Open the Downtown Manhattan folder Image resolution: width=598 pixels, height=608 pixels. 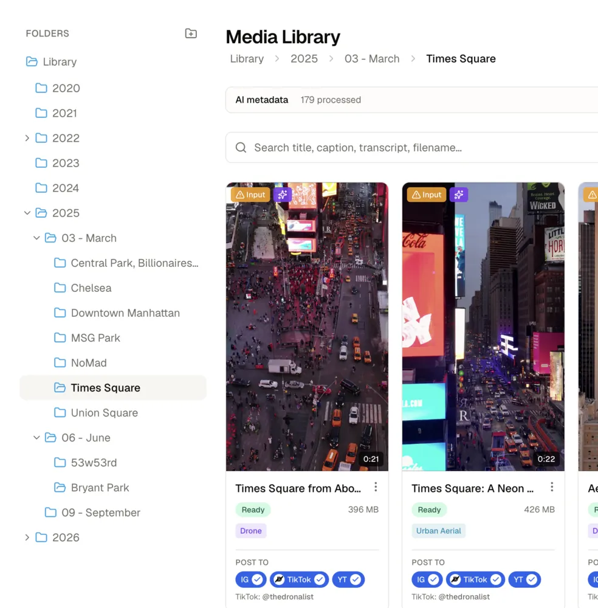click(113, 313)
